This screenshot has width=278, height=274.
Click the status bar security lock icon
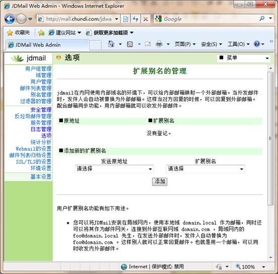[x=219, y=266]
